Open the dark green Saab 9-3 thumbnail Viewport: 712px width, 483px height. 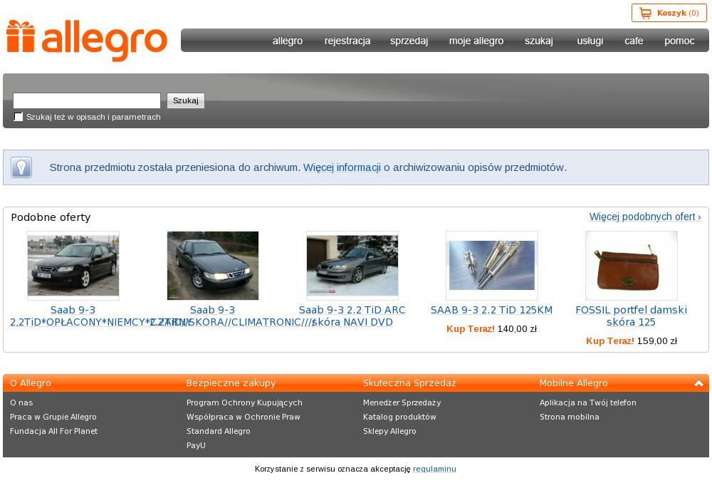[x=212, y=265]
